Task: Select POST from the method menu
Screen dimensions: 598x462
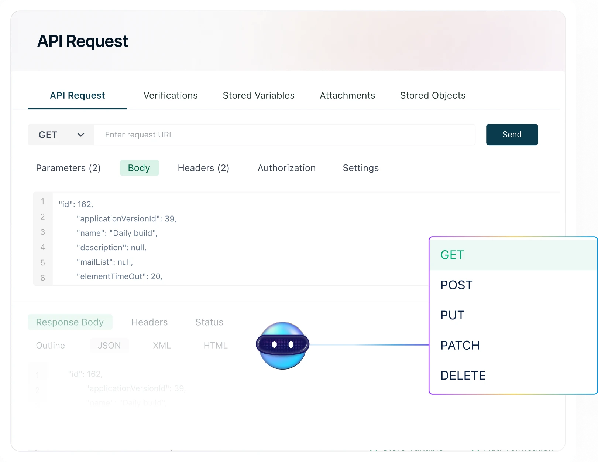Action: coord(456,285)
